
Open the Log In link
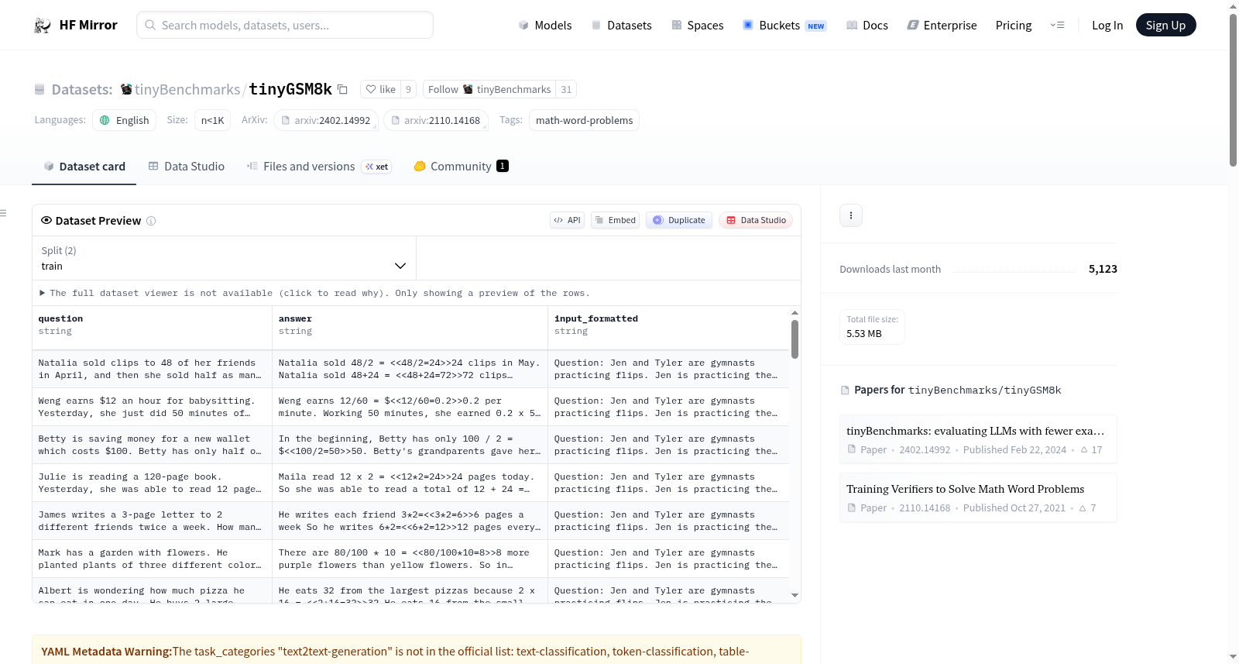point(1107,25)
